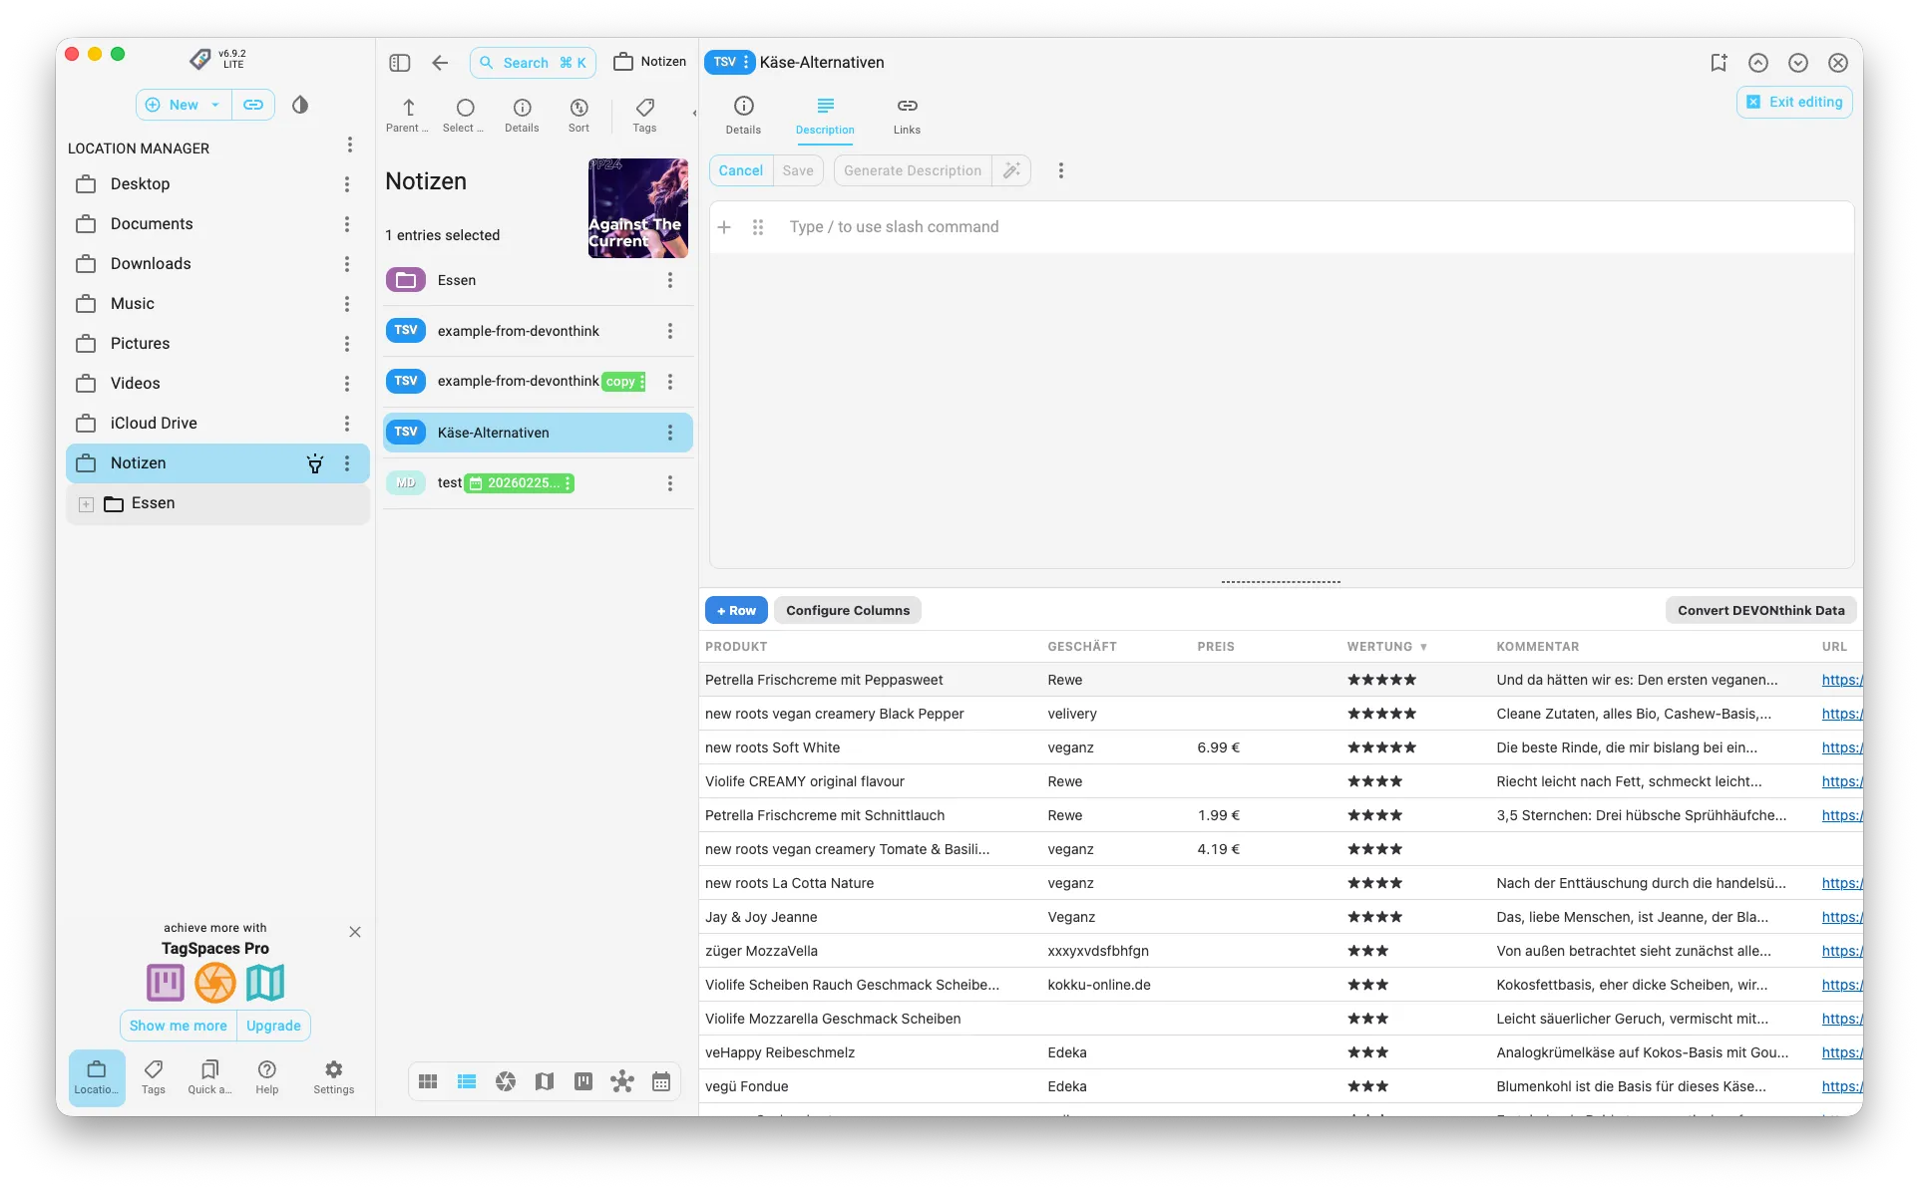Click the AI magic wand icon
Viewport: 1919px width, 1190px height.
click(x=1011, y=170)
